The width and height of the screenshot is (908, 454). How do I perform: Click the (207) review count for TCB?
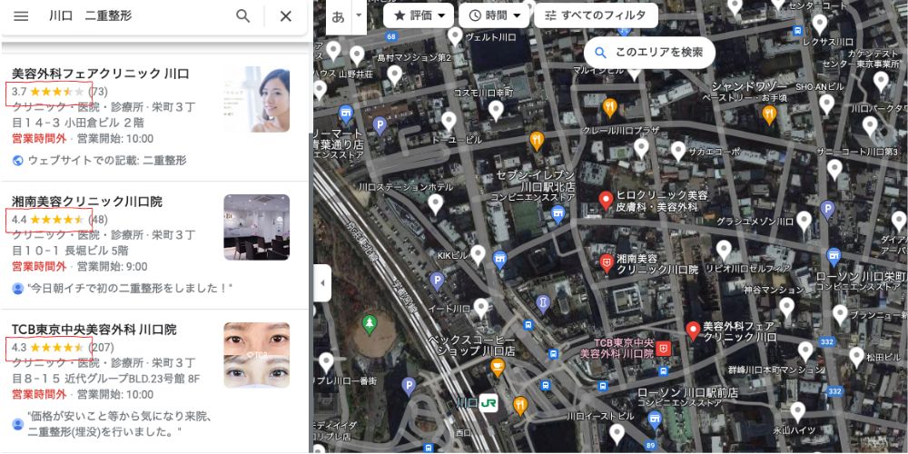(x=101, y=348)
